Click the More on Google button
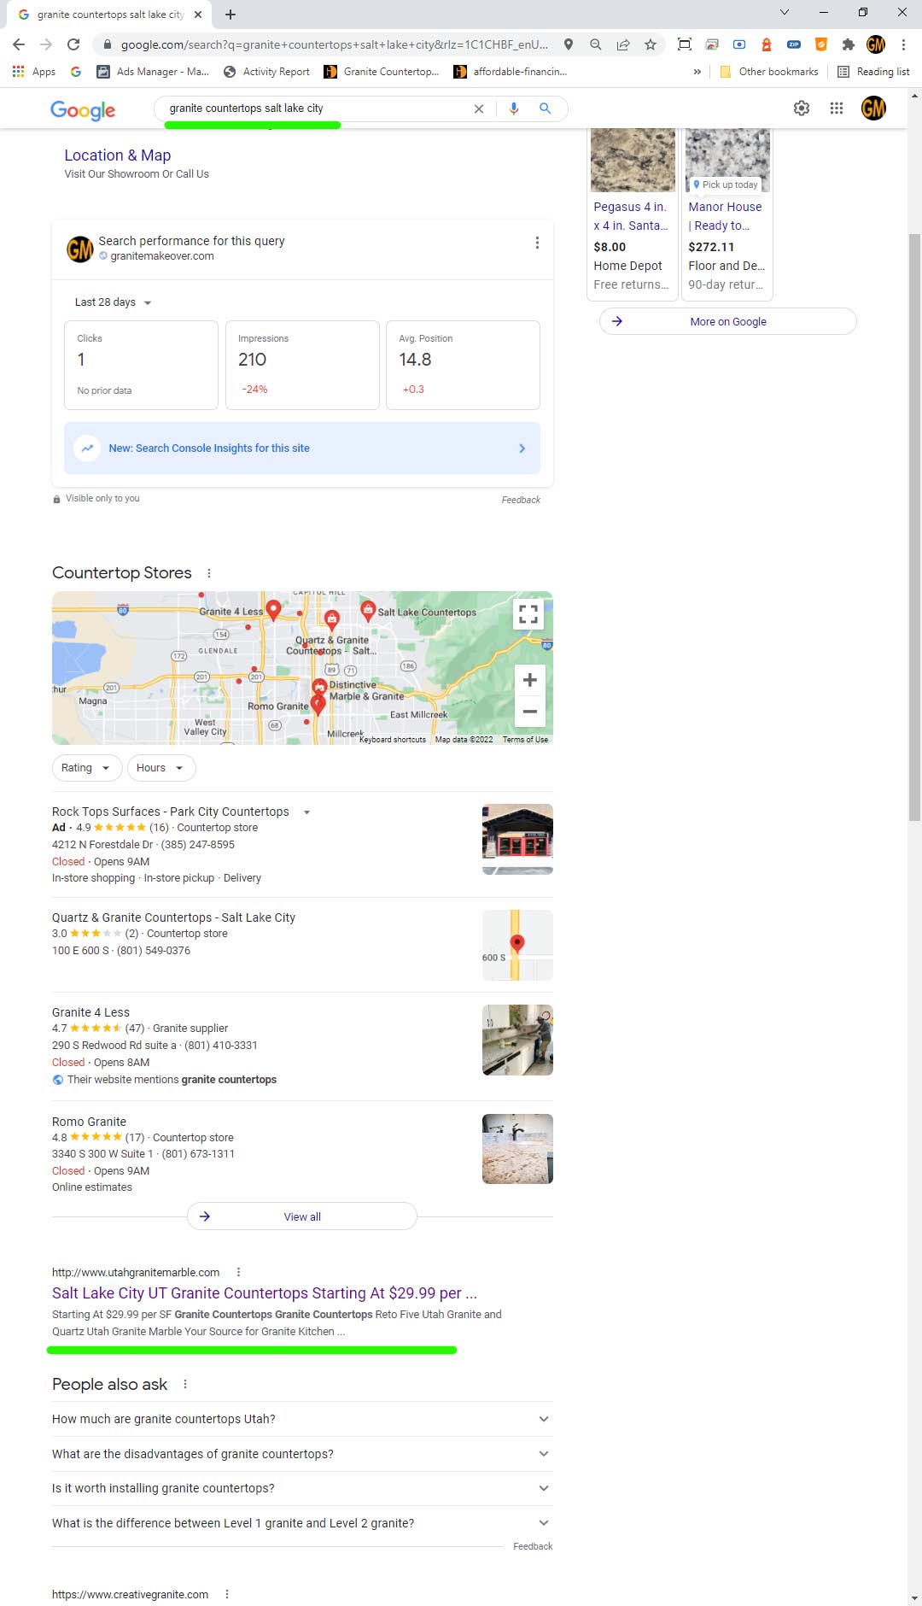 click(728, 322)
